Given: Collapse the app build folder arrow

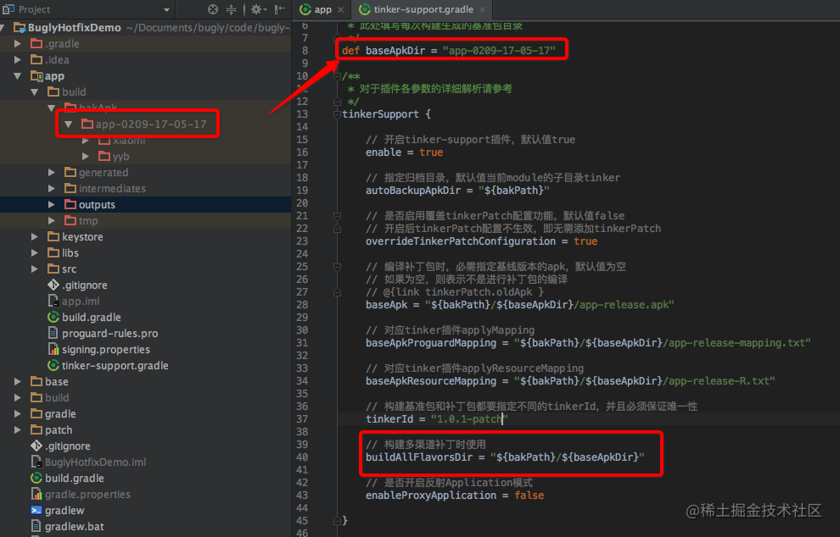Looking at the screenshot, I should (35, 92).
